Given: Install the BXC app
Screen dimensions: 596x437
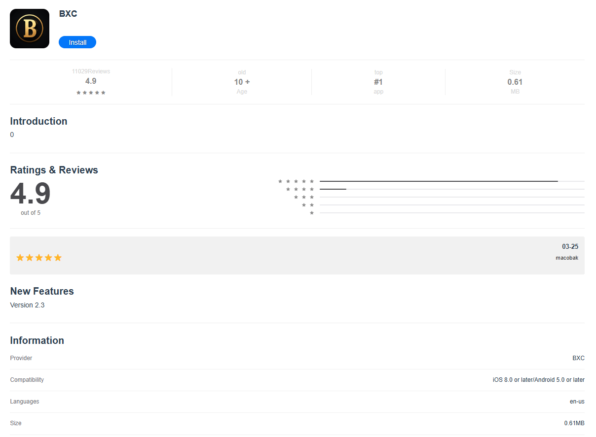Looking at the screenshot, I should [77, 42].
